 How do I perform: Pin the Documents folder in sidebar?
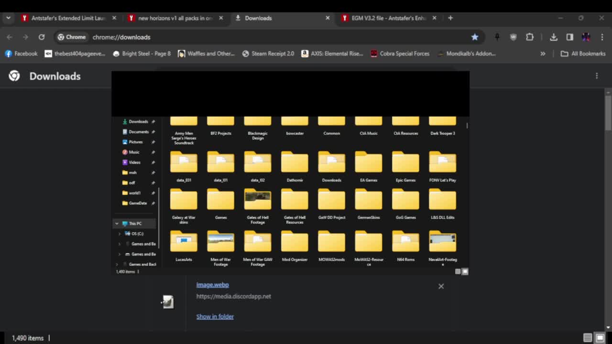pyautogui.click(x=153, y=131)
